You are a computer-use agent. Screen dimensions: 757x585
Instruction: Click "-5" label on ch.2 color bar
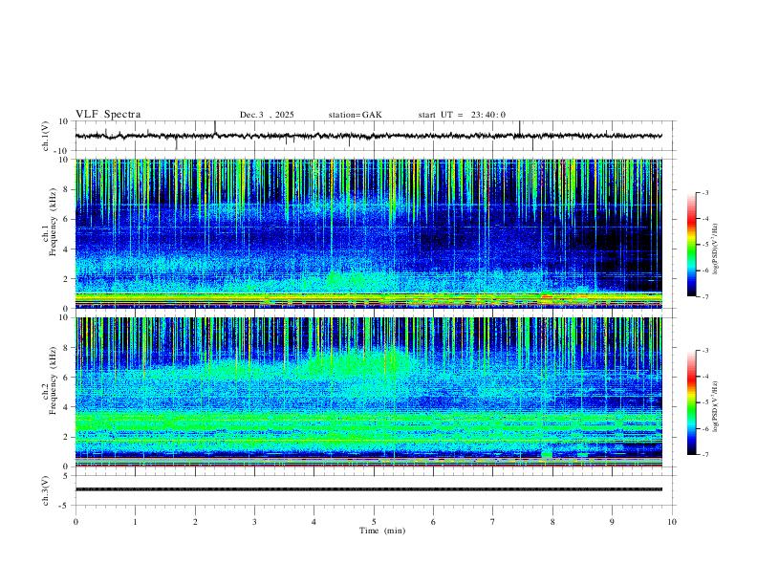705,402
